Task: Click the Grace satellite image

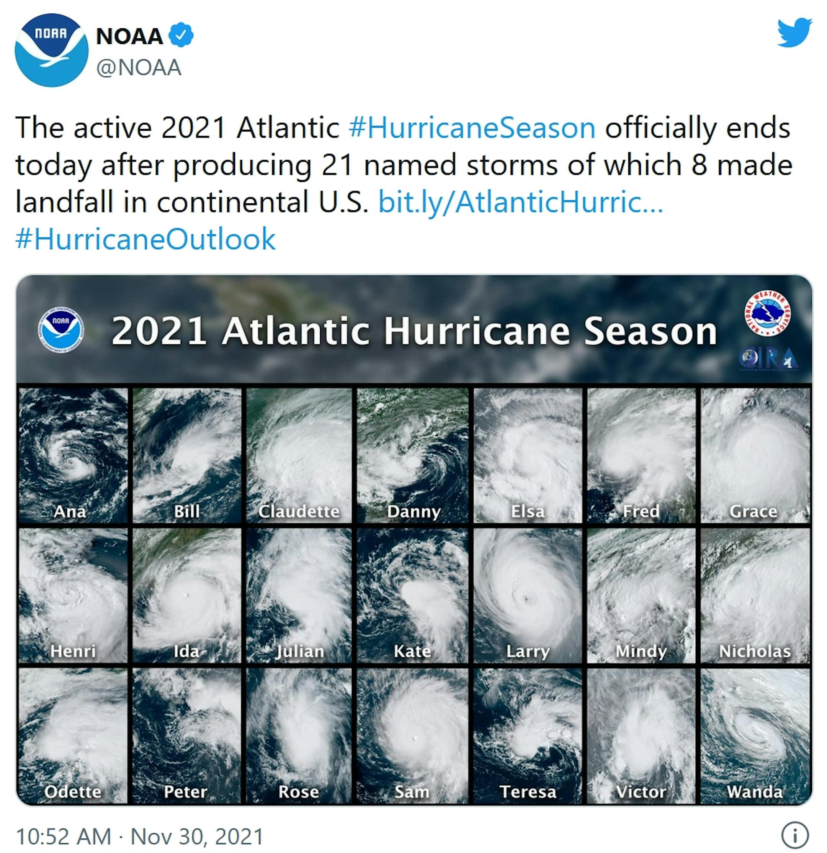Action: 755,456
